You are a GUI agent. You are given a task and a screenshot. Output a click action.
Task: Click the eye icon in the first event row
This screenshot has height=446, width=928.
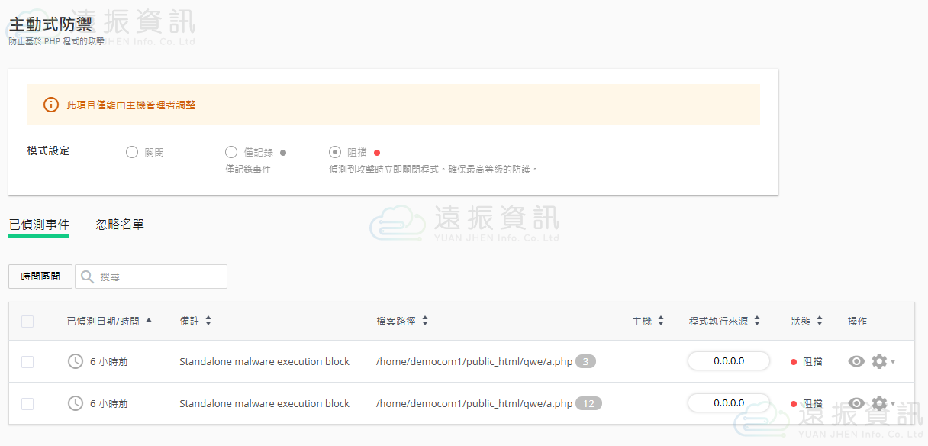click(856, 361)
